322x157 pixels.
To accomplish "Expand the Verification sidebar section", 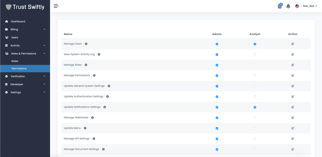I will pyautogui.click(x=25, y=76).
